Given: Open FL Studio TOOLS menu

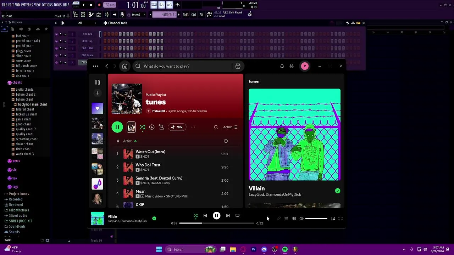Looking at the screenshot, I should click(58, 5).
